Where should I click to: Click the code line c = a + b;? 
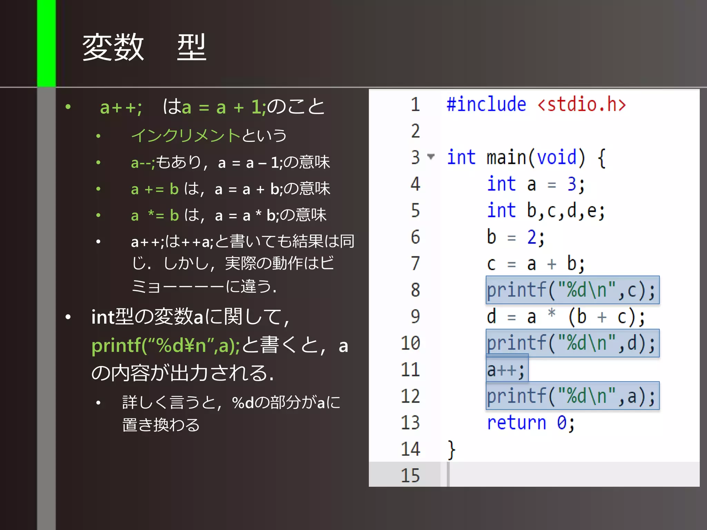536,264
